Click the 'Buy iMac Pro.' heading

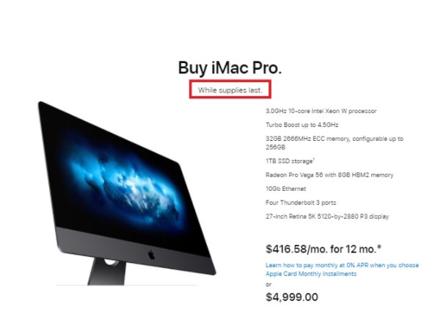tap(230, 68)
